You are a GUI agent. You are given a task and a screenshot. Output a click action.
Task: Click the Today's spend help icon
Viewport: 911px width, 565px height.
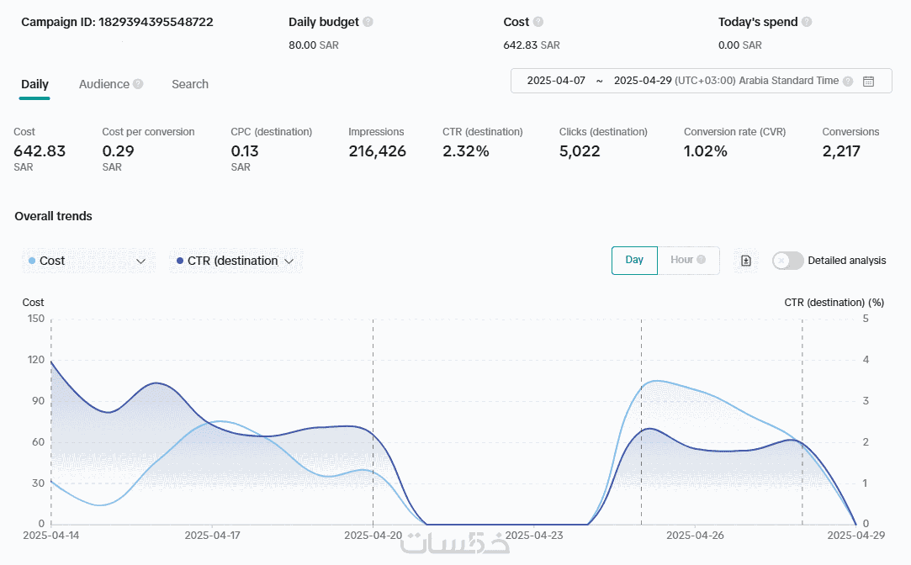(x=807, y=22)
